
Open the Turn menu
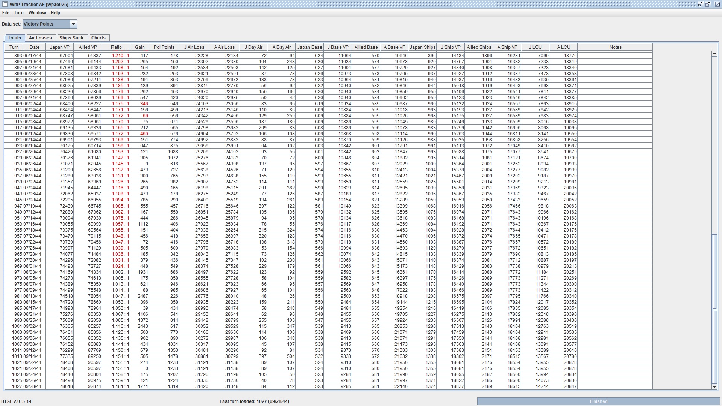(18, 13)
